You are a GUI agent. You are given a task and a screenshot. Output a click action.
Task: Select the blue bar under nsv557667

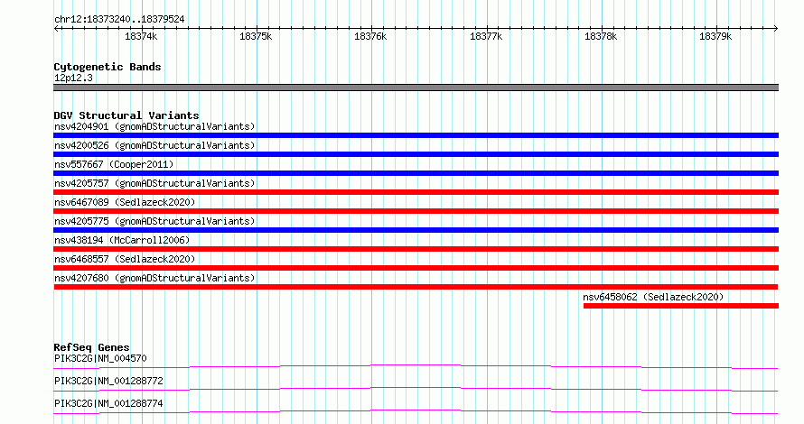416,173
